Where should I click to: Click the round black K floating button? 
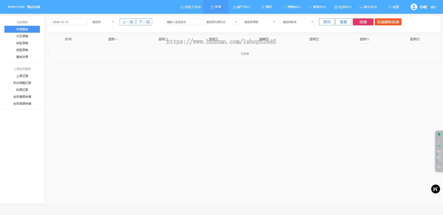pyautogui.click(x=436, y=189)
